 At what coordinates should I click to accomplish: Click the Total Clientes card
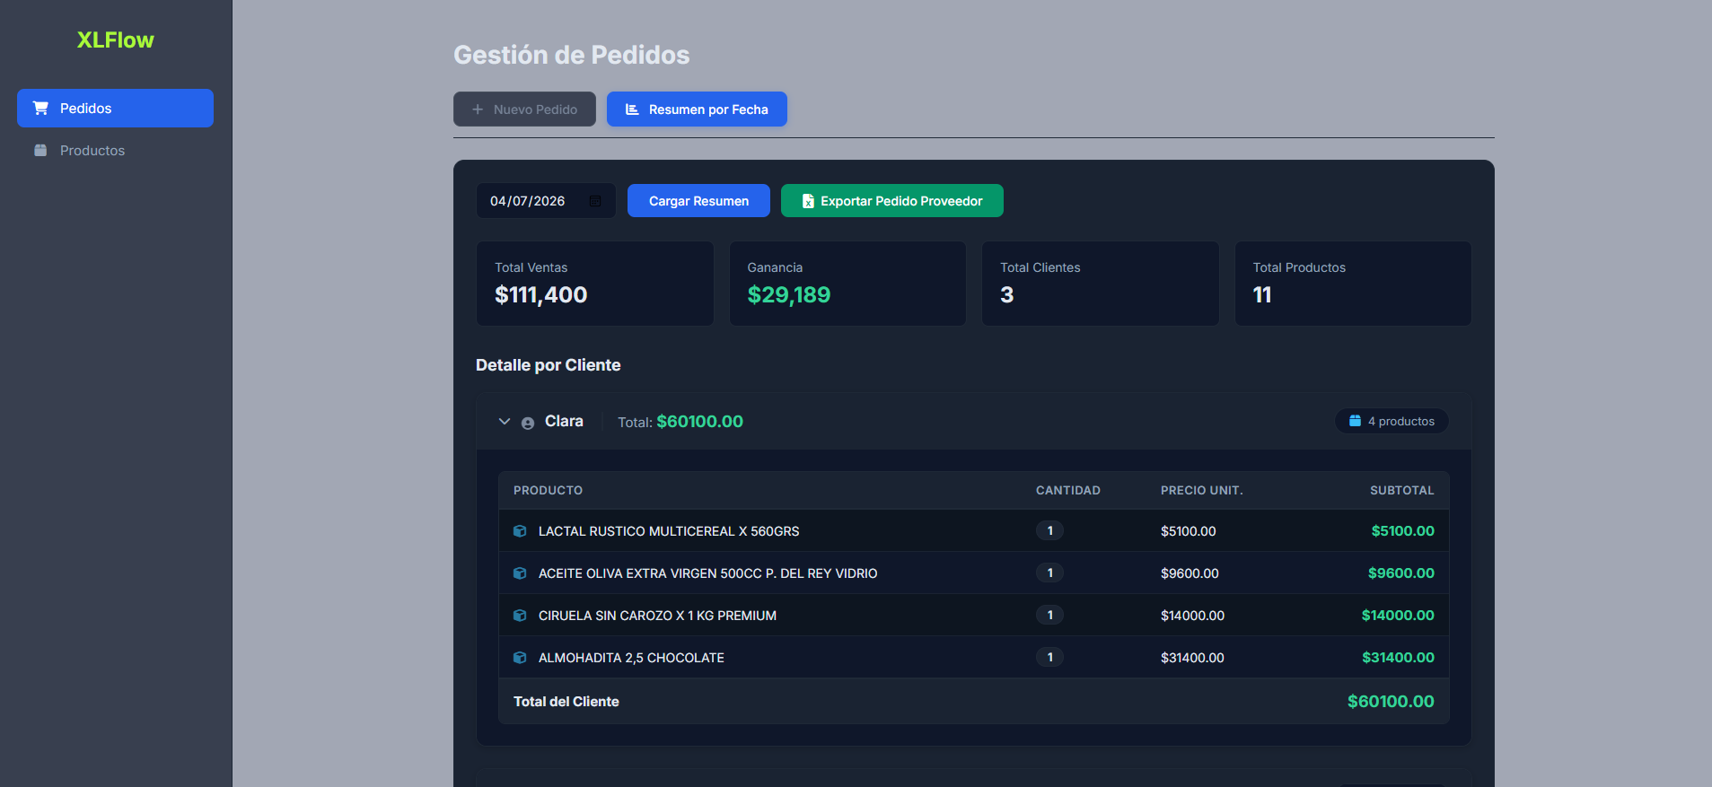point(1101,284)
